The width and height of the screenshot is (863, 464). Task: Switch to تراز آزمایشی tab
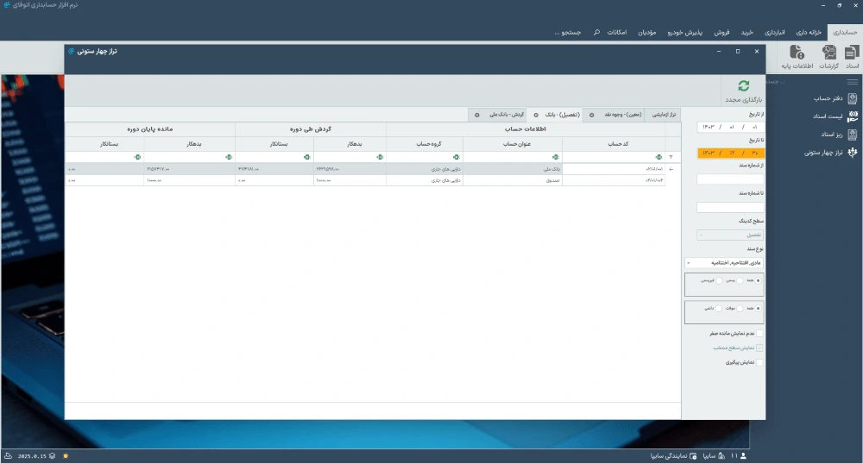(664, 115)
